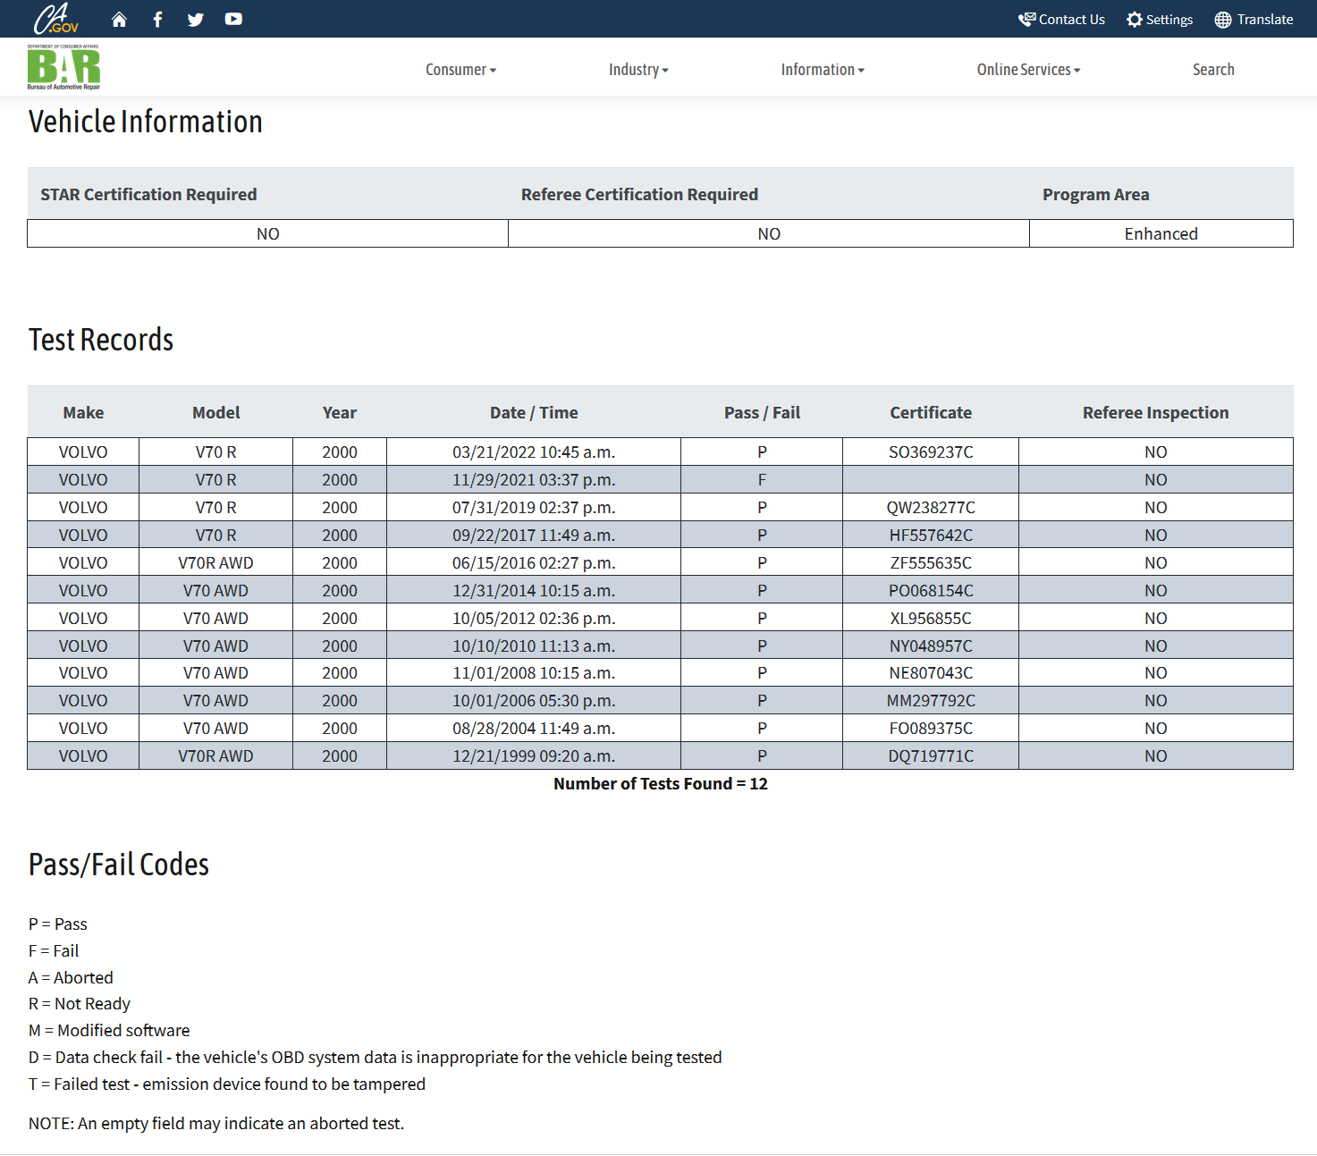Click the Certificate column header

pyautogui.click(x=930, y=413)
